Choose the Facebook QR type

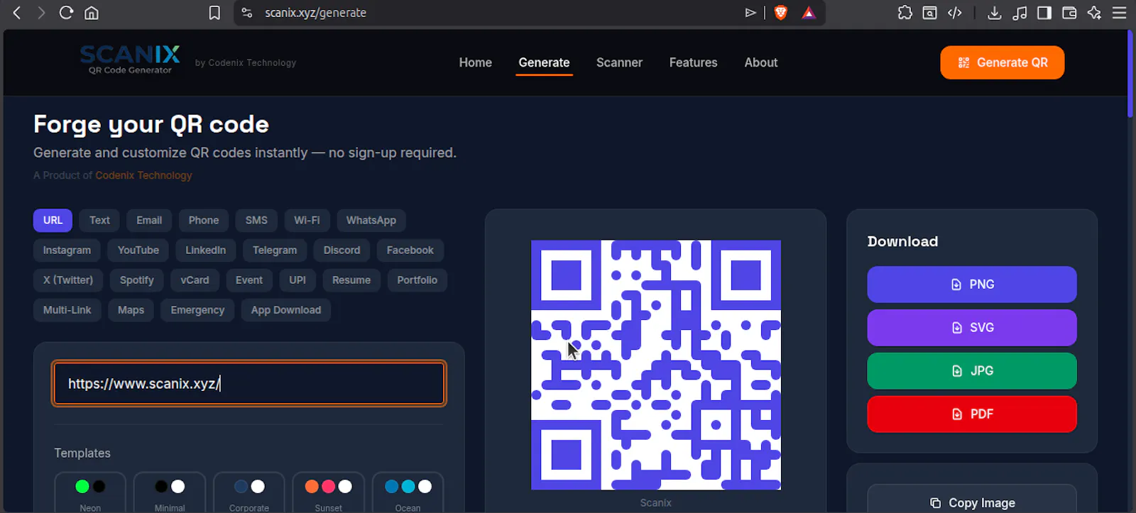pyautogui.click(x=410, y=250)
